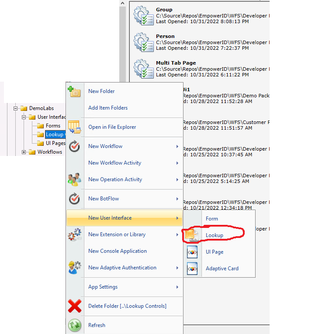This screenshot has height=334, width=336.
Task: Click the New Workflow checkmark icon
Action: tap(74, 146)
